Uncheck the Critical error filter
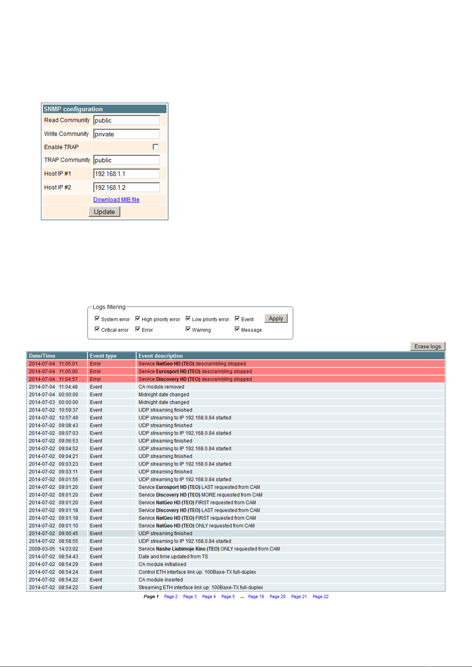The height and width of the screenshot is (667, 472). tap(97, 329)
